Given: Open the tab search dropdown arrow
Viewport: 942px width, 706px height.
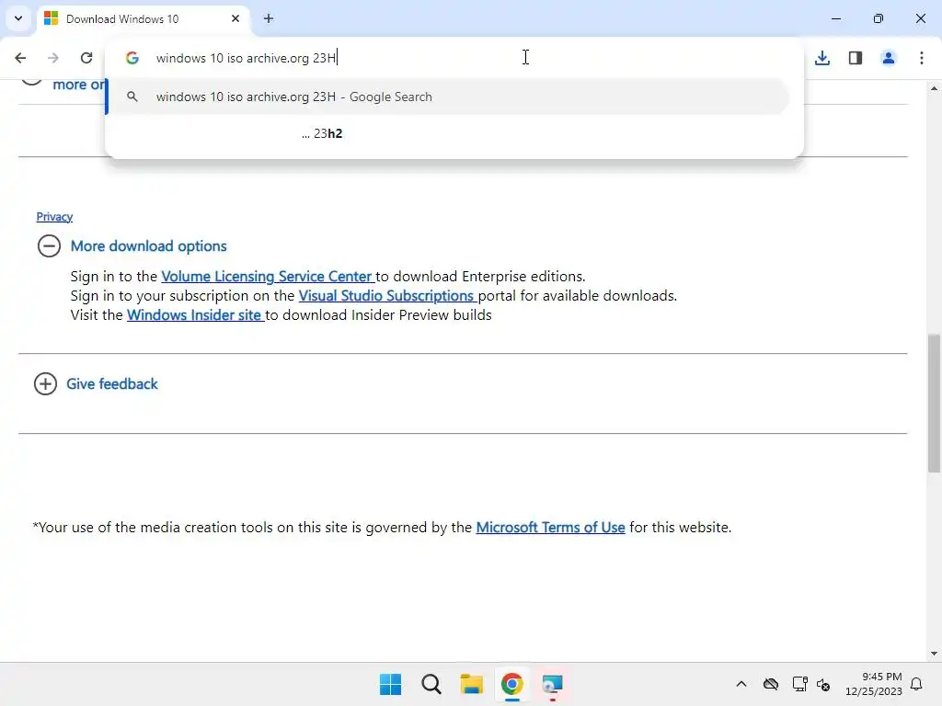Looking at the screenshot, I should (x=18, y=18).
